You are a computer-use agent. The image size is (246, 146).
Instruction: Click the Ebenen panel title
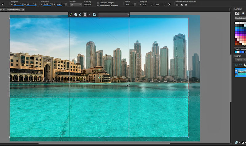tap(238, 56)
